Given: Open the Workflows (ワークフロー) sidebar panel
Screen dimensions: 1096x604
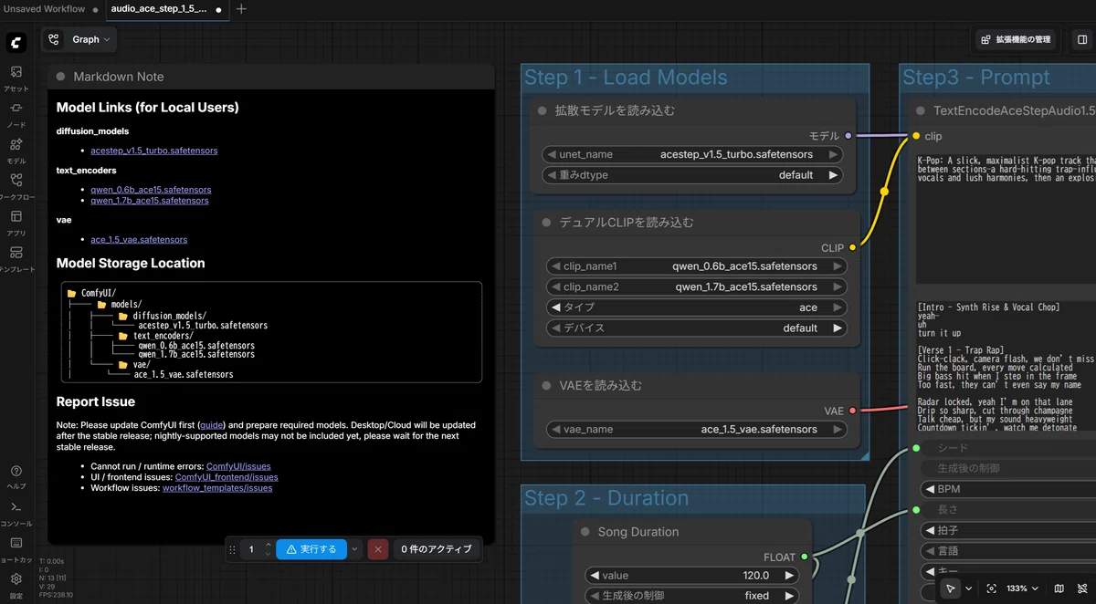Looking at the screenshot, I should [x=16, y=185].
